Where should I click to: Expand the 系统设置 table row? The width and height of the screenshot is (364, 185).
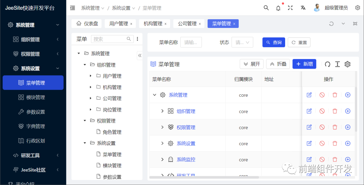click(162, 144)
